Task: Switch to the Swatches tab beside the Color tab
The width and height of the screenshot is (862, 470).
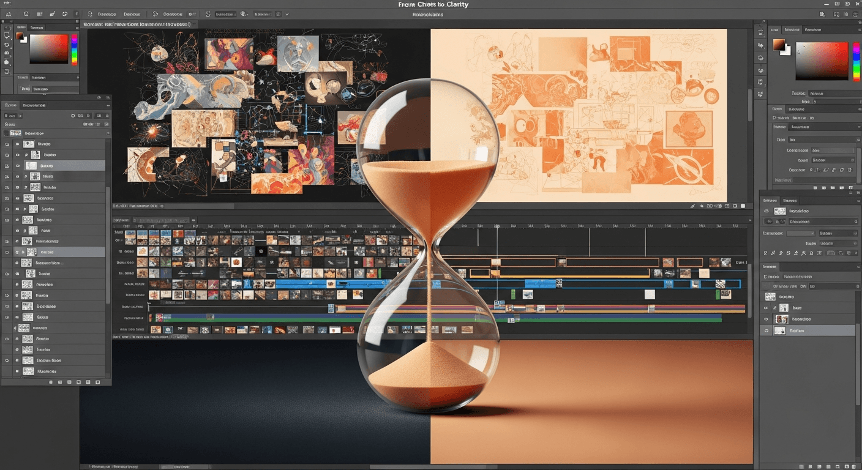Action: point(37,27)
